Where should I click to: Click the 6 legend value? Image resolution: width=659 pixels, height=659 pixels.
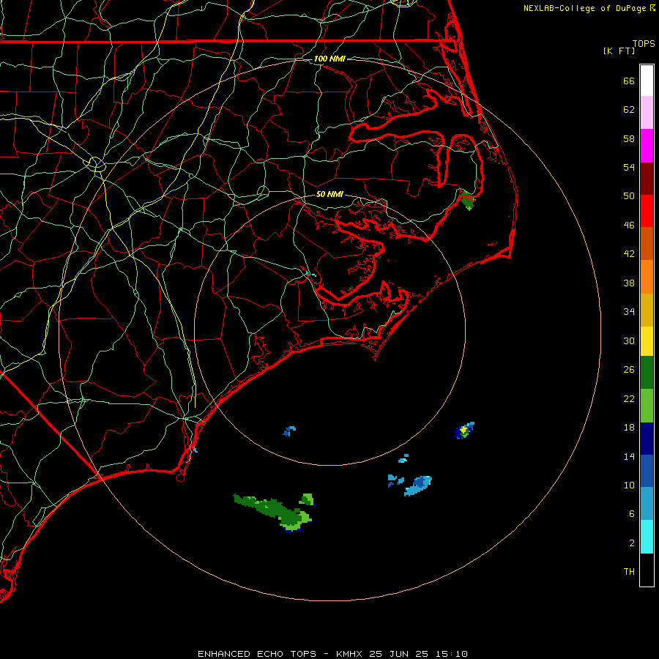pos(632,514)
